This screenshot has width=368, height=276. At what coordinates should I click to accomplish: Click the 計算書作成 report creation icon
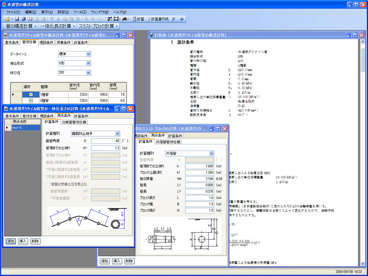coord(158,19)
